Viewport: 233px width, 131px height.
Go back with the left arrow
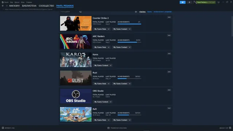[3, 6]
